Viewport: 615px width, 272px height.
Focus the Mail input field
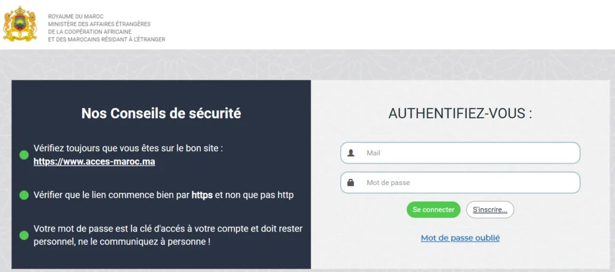(x=468, y=153)
